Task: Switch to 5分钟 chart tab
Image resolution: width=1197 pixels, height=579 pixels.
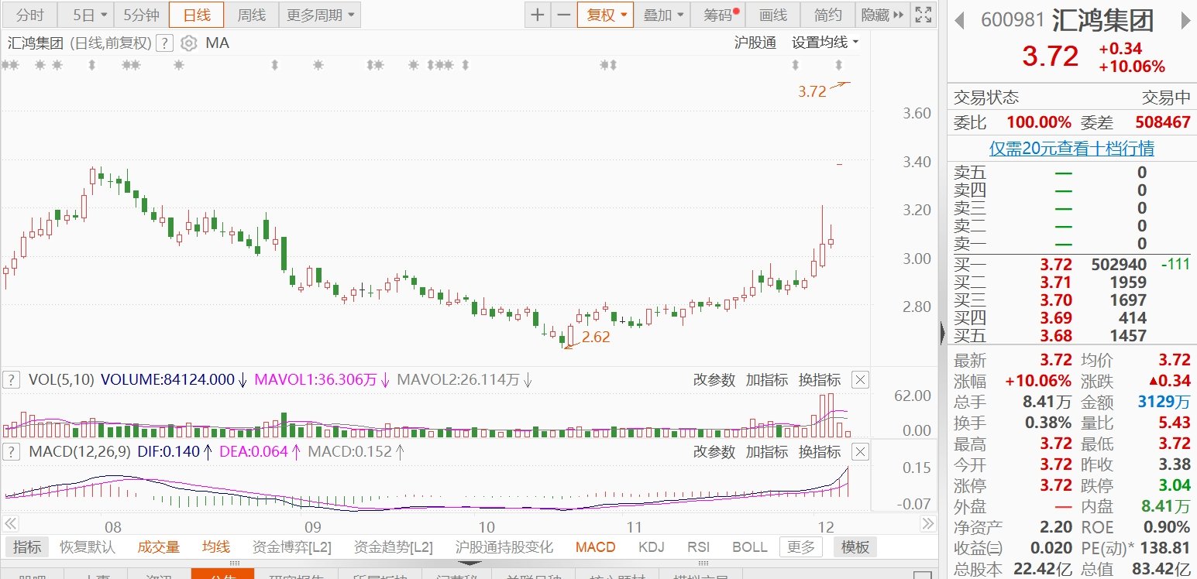Action: [141, 15]
